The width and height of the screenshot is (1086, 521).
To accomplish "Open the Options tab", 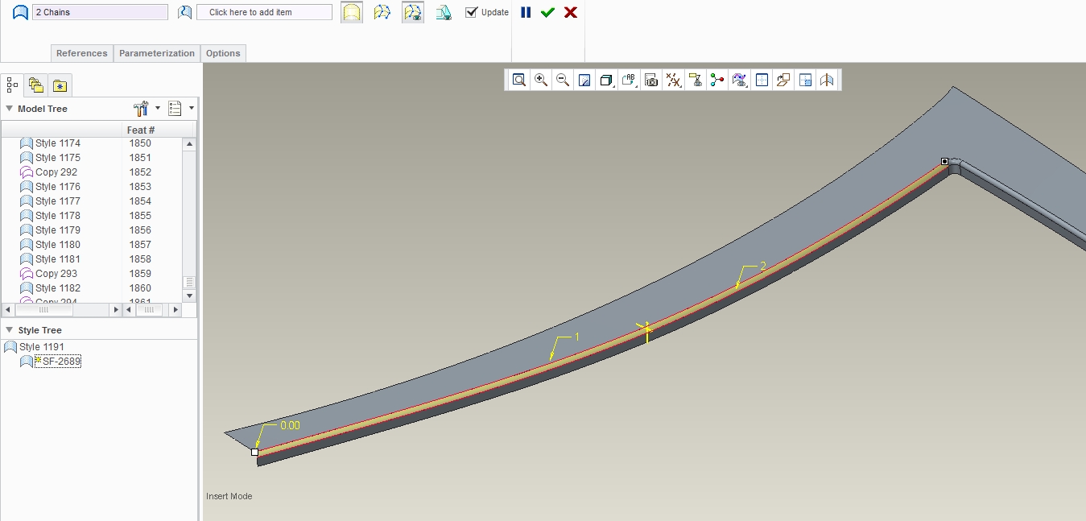I will tap(223, 53).
